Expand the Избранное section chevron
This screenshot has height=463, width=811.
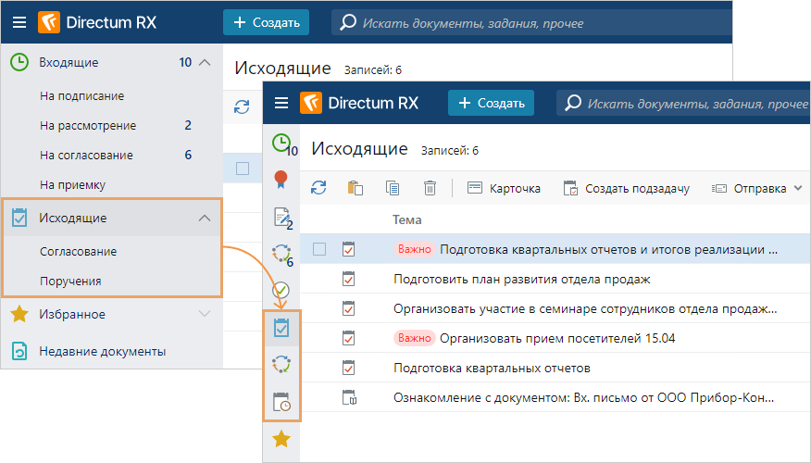(206, 315)
